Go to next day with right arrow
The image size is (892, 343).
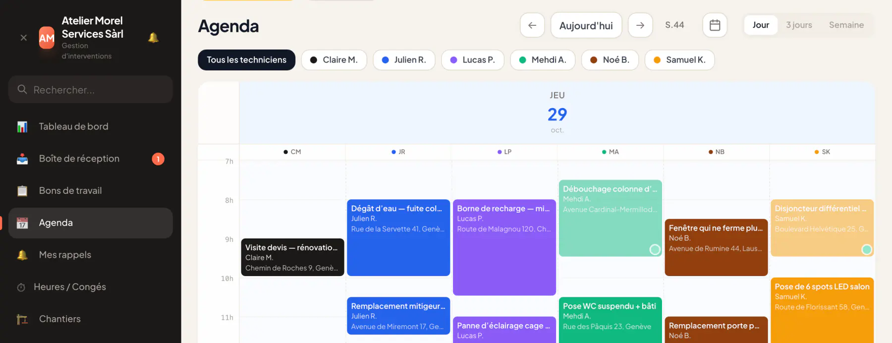click(640, 25)
